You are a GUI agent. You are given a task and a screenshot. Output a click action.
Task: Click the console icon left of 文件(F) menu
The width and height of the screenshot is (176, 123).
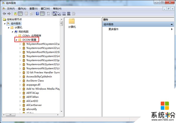[x=4, y=9]
